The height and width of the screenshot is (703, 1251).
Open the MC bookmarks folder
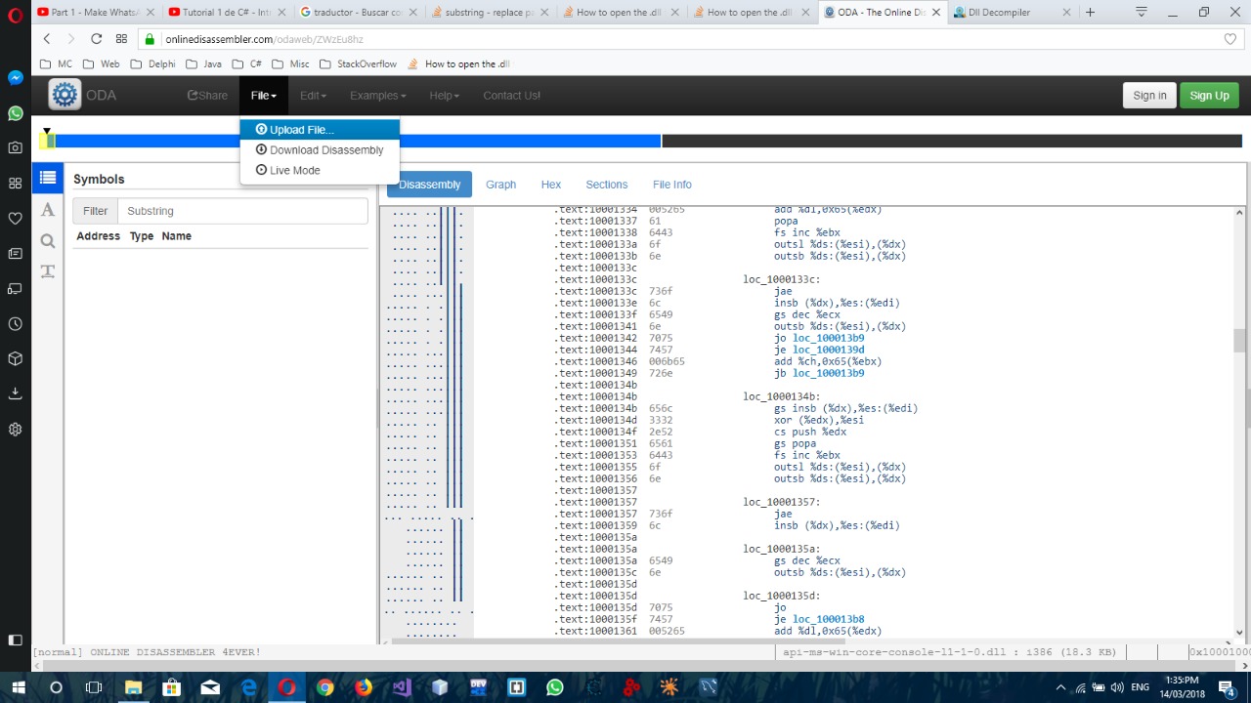(57, 63)
